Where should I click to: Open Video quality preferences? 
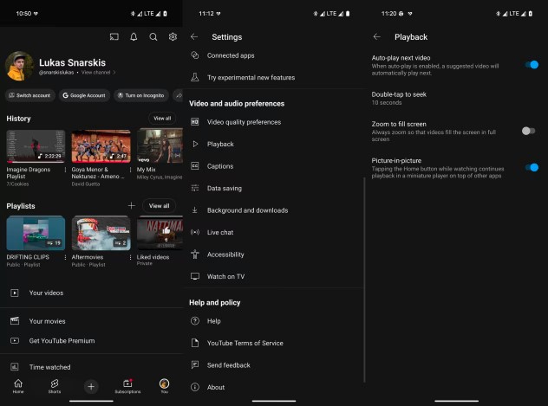(274, 122)
